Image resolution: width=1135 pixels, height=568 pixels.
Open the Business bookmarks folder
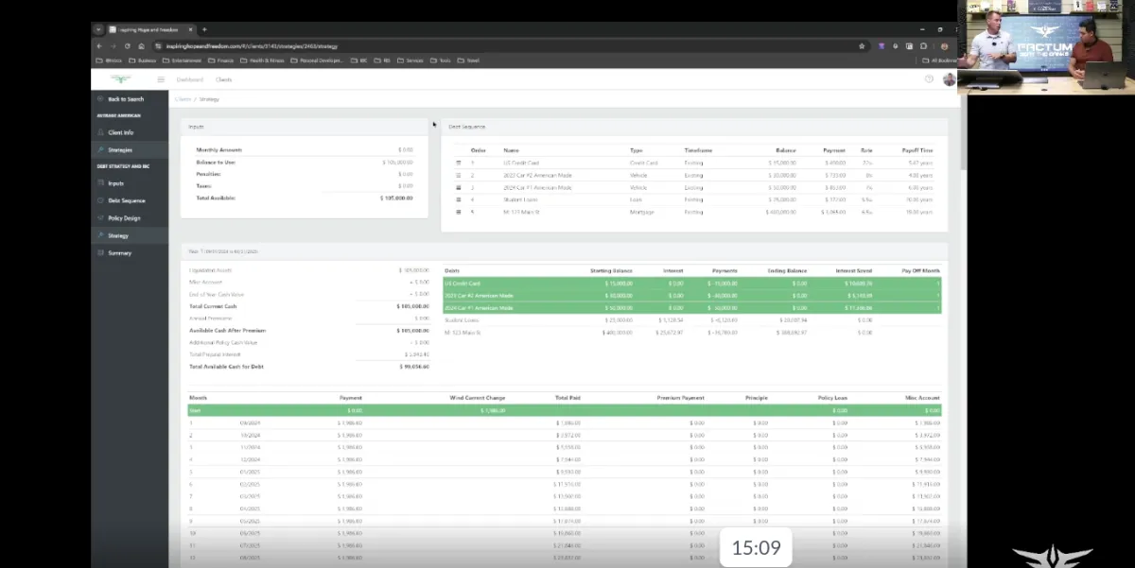point(142,60)
